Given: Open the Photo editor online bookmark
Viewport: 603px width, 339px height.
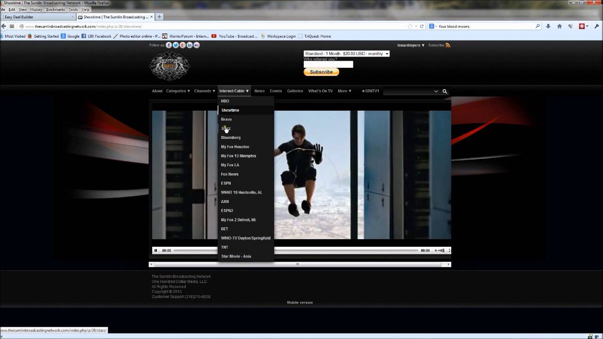Looking at the screenshot, I should click(x=137, y=36).
